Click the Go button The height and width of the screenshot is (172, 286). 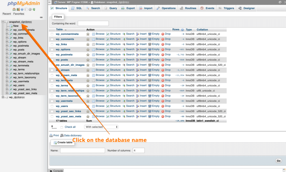(278, 161)
